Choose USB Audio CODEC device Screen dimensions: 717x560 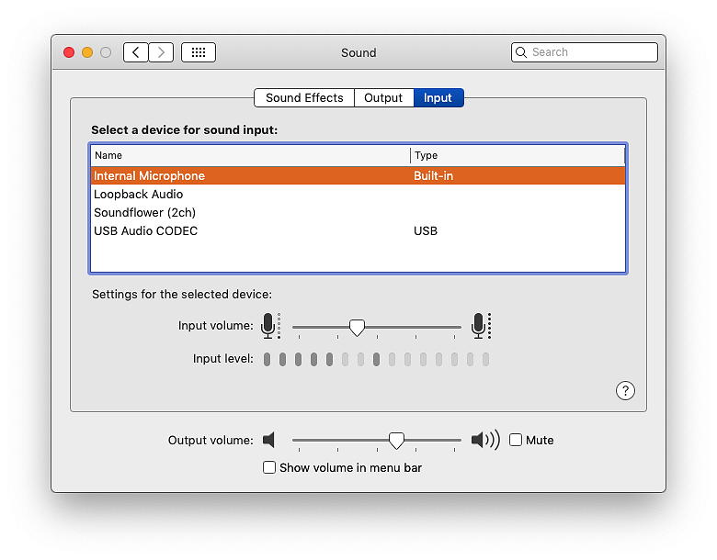358,230
